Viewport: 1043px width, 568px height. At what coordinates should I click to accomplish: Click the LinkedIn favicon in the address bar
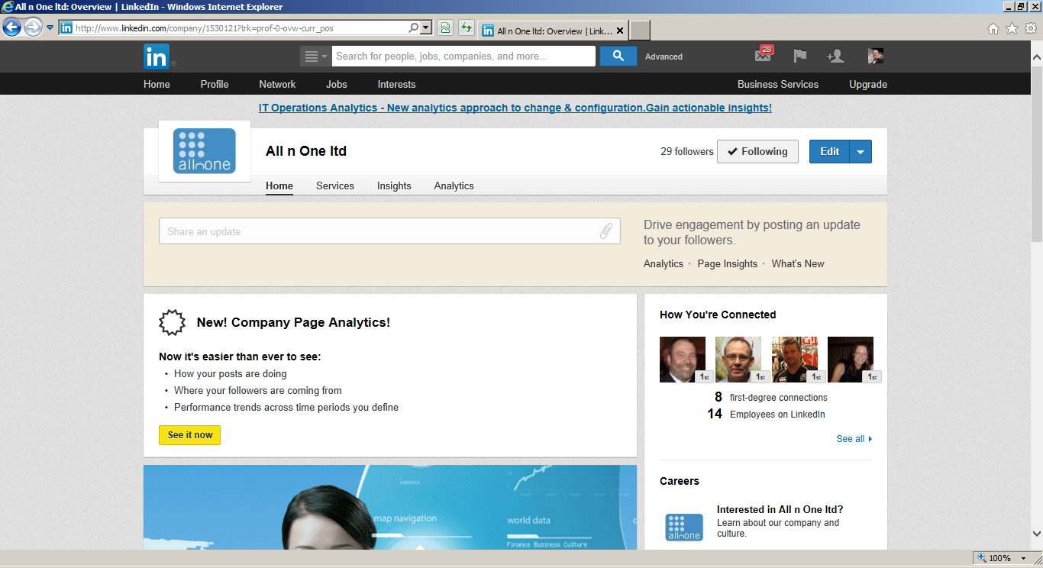[x=66, y=28]
